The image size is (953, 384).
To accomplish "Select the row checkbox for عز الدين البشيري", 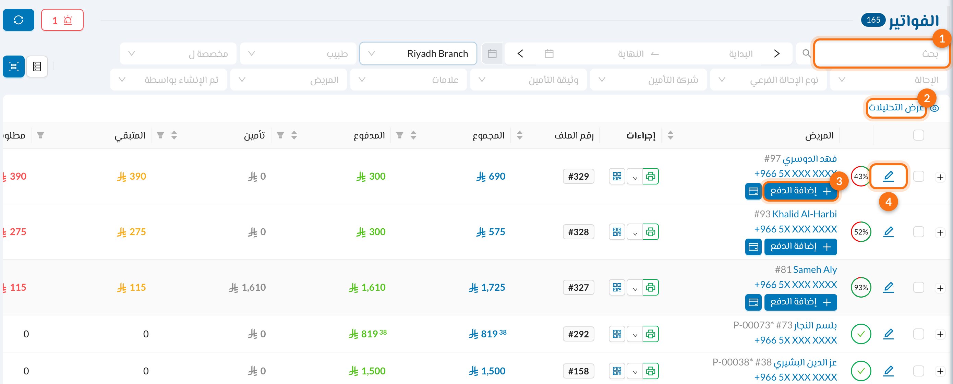I will click(x=918, y=371).
